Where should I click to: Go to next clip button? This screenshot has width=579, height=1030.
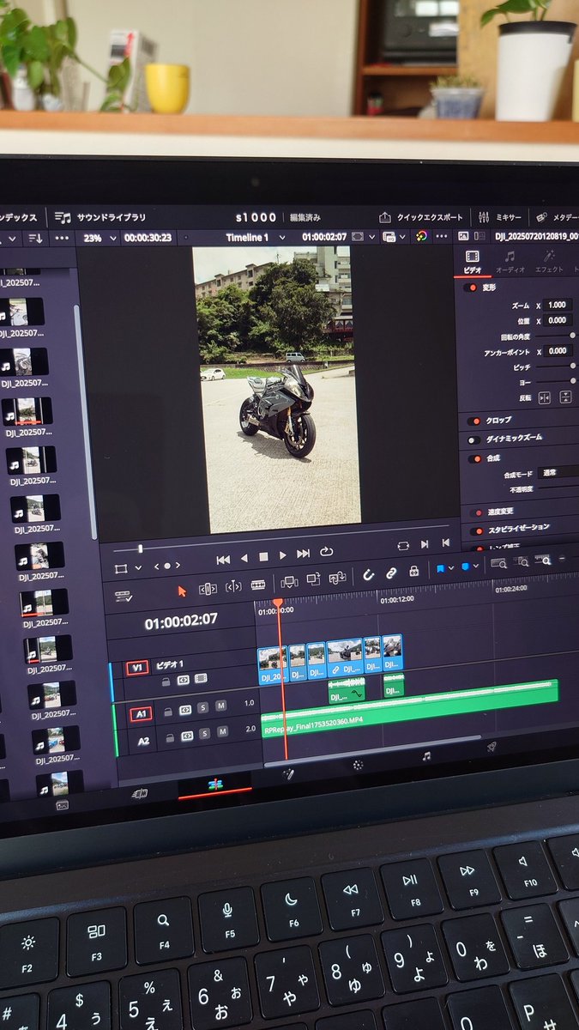click(x=425, y=544)
